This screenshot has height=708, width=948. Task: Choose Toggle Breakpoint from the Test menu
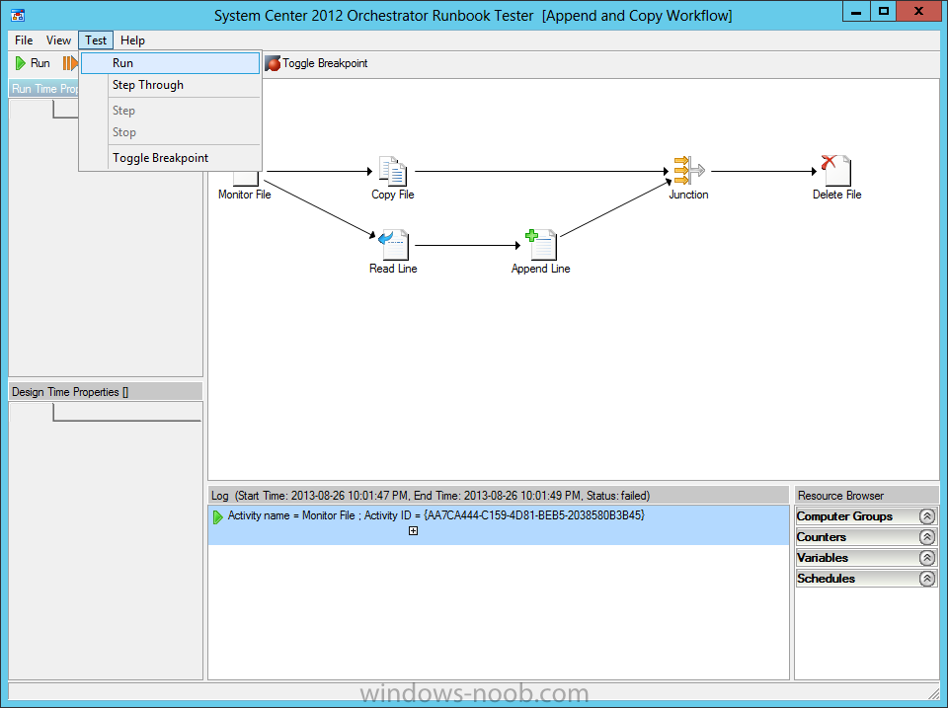coord(171,158)
